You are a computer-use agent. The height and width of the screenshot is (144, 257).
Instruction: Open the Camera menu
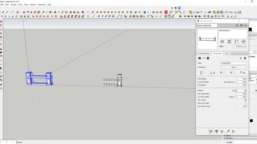coord(14,4)
